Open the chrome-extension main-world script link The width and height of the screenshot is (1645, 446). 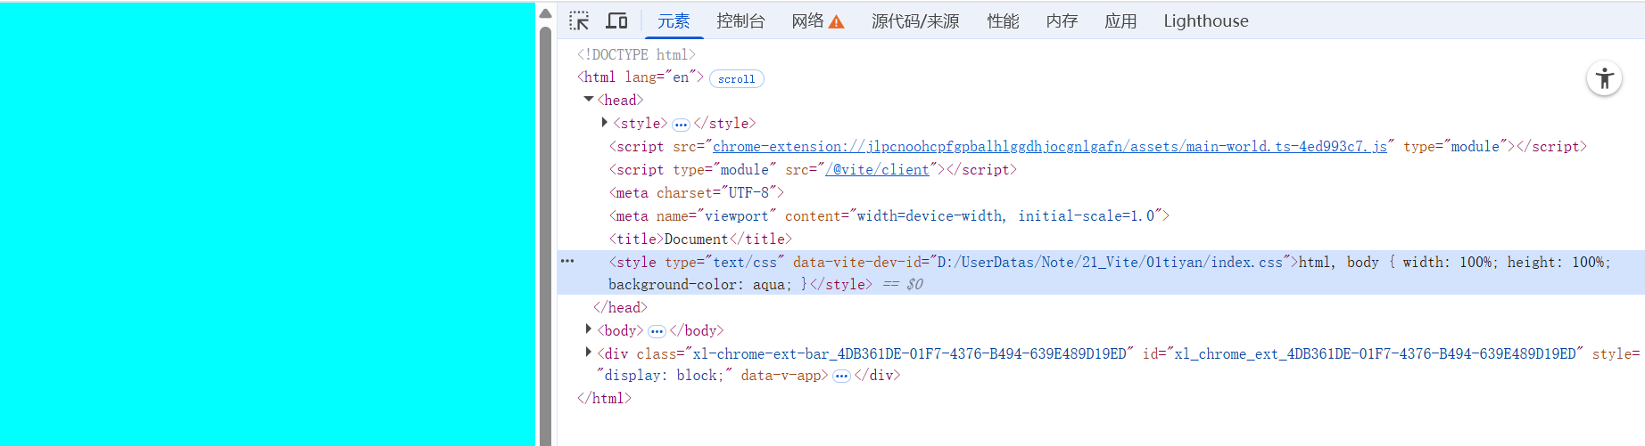1050,146
